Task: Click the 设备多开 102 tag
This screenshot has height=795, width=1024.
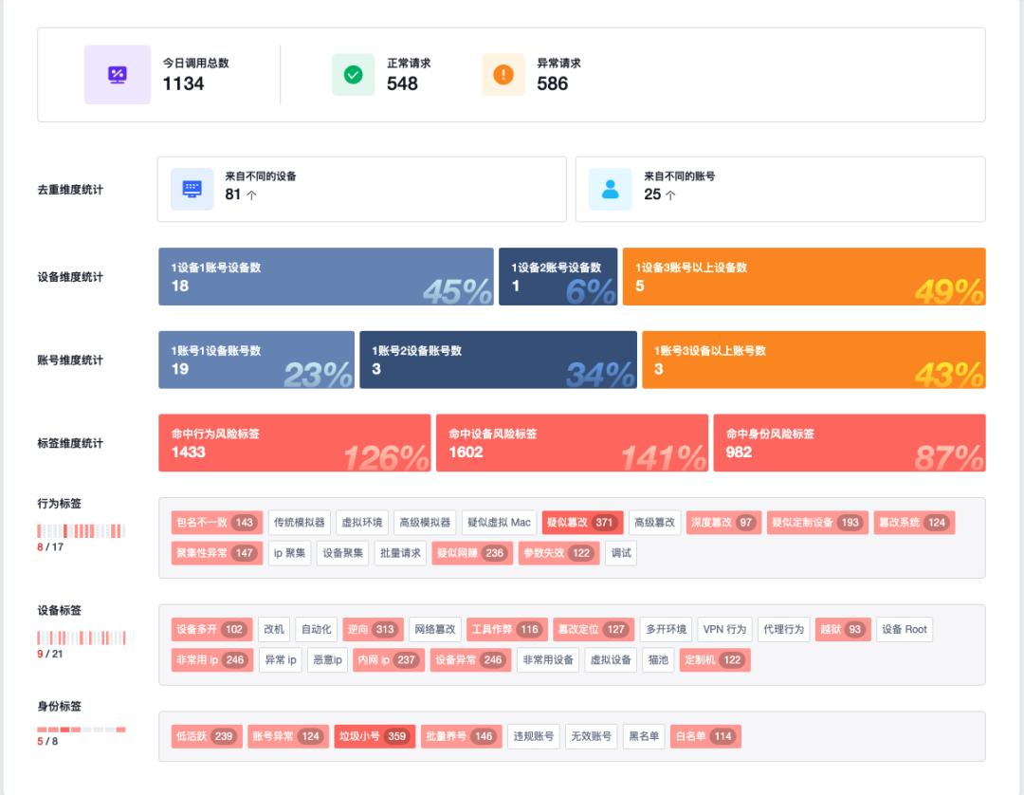Action: pyautogui.click(x=211, y=630)
